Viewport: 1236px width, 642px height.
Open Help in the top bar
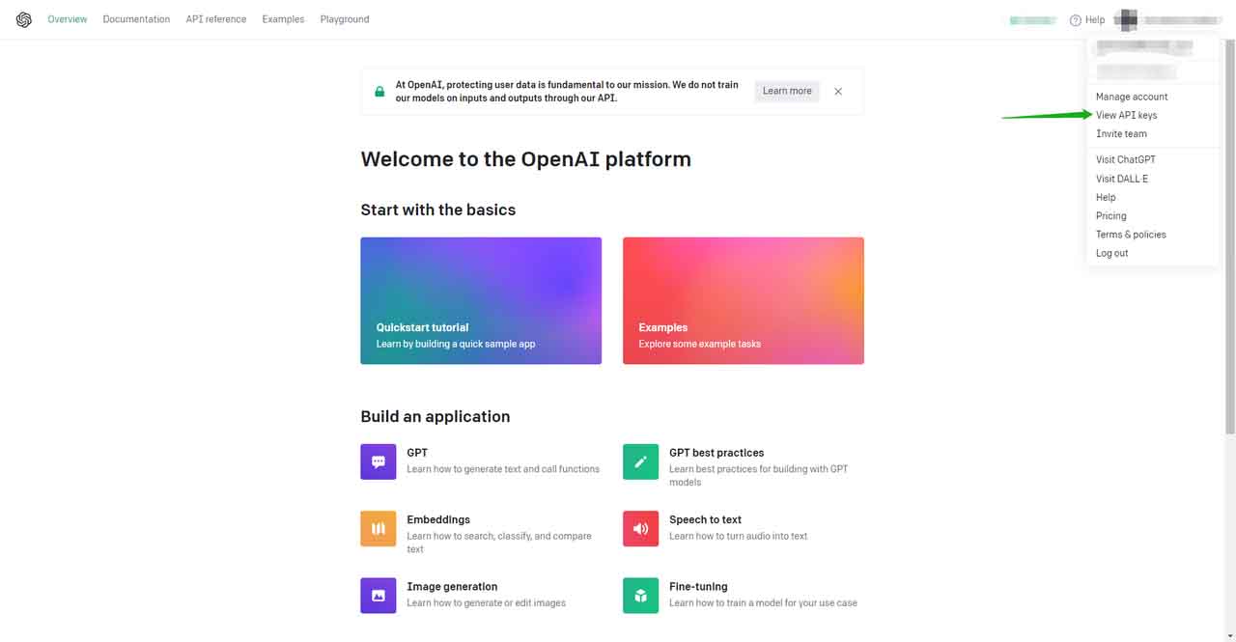[x=1087, y=19]
